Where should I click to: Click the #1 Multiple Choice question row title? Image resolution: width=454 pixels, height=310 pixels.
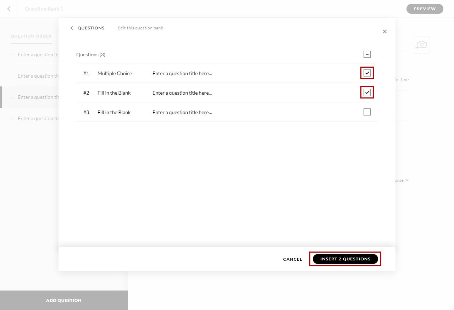182,73
